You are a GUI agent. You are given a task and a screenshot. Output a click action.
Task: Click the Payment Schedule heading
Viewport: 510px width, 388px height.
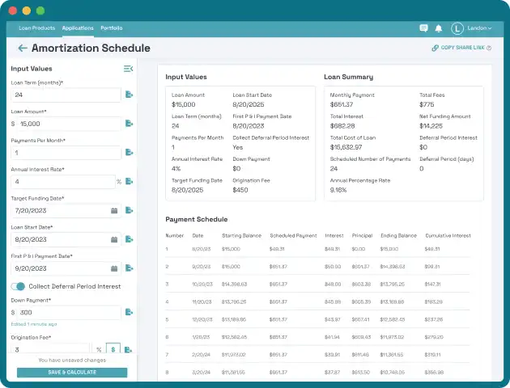point(197,220)
